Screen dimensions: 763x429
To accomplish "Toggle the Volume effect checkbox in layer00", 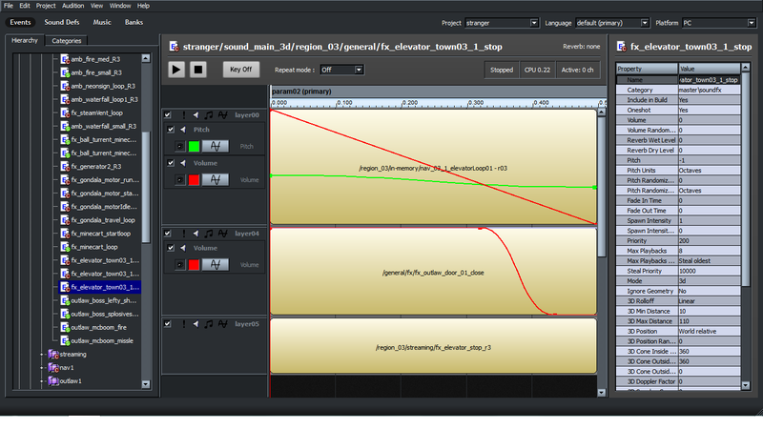I will pos(171,163).
